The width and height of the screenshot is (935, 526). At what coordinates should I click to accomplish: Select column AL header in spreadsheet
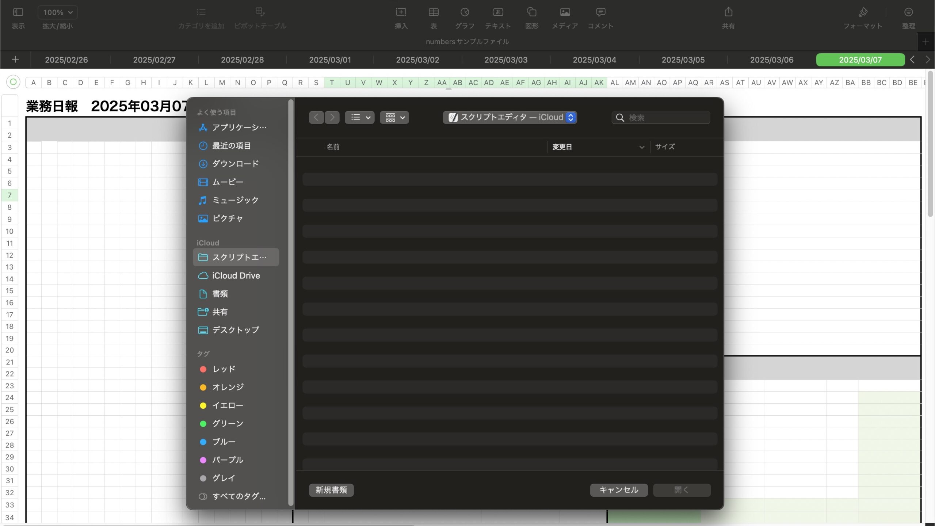[615, 83]
